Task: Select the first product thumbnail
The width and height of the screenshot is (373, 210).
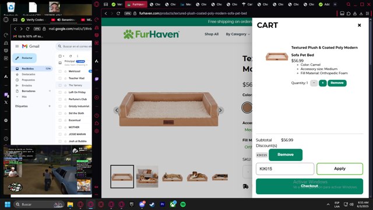Action: point(122,177)
